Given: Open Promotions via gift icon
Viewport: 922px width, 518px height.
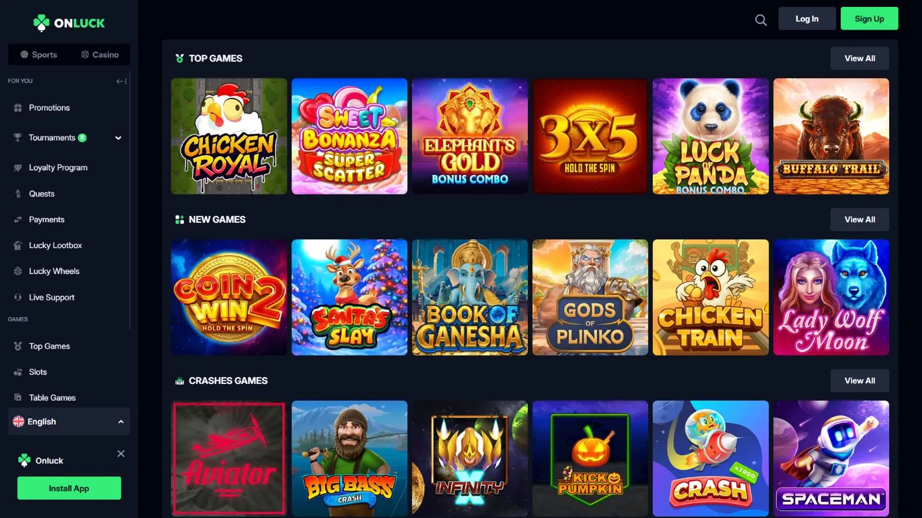Looking at the screenshot, I should (x=18, y=108).
